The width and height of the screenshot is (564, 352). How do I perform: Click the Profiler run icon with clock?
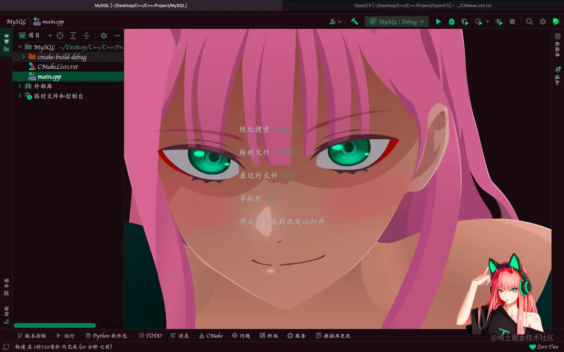[479, 22]
